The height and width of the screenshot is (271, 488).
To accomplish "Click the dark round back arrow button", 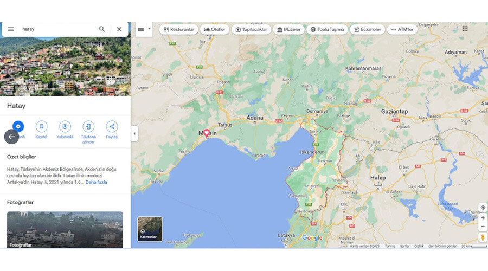I will pos(11,137).
